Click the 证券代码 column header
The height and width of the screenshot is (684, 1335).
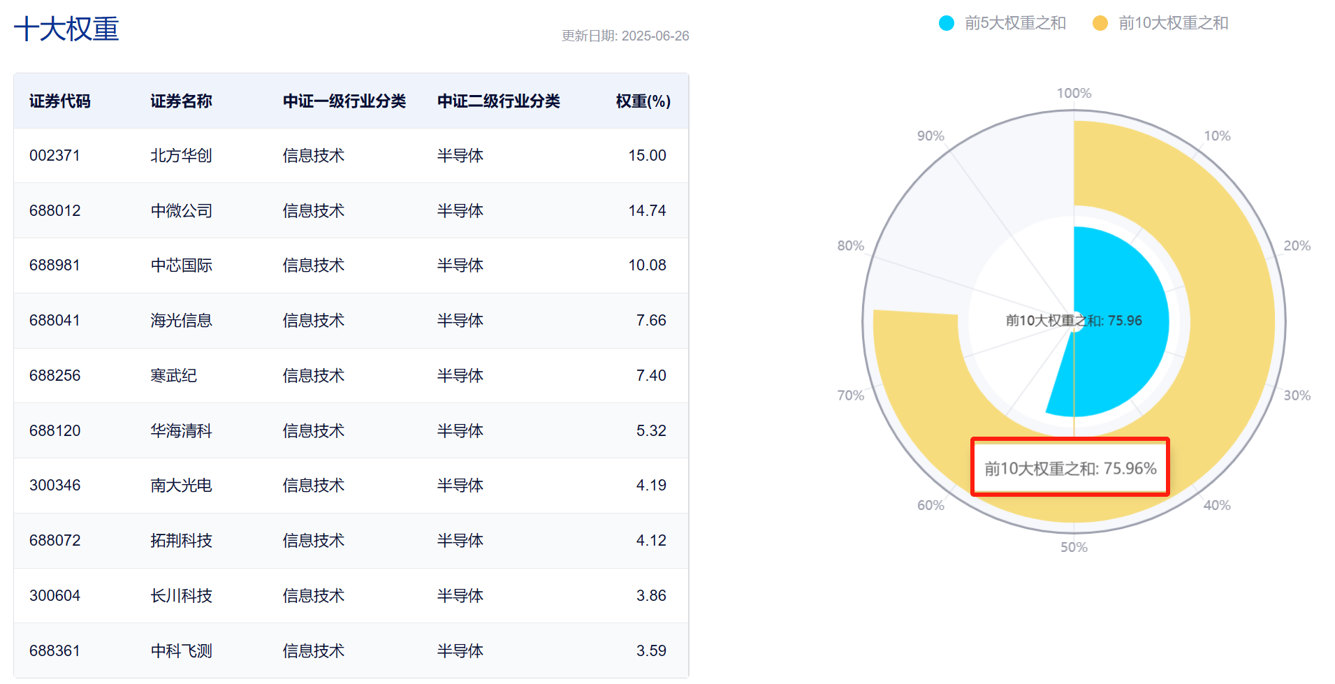coord(60,101)
